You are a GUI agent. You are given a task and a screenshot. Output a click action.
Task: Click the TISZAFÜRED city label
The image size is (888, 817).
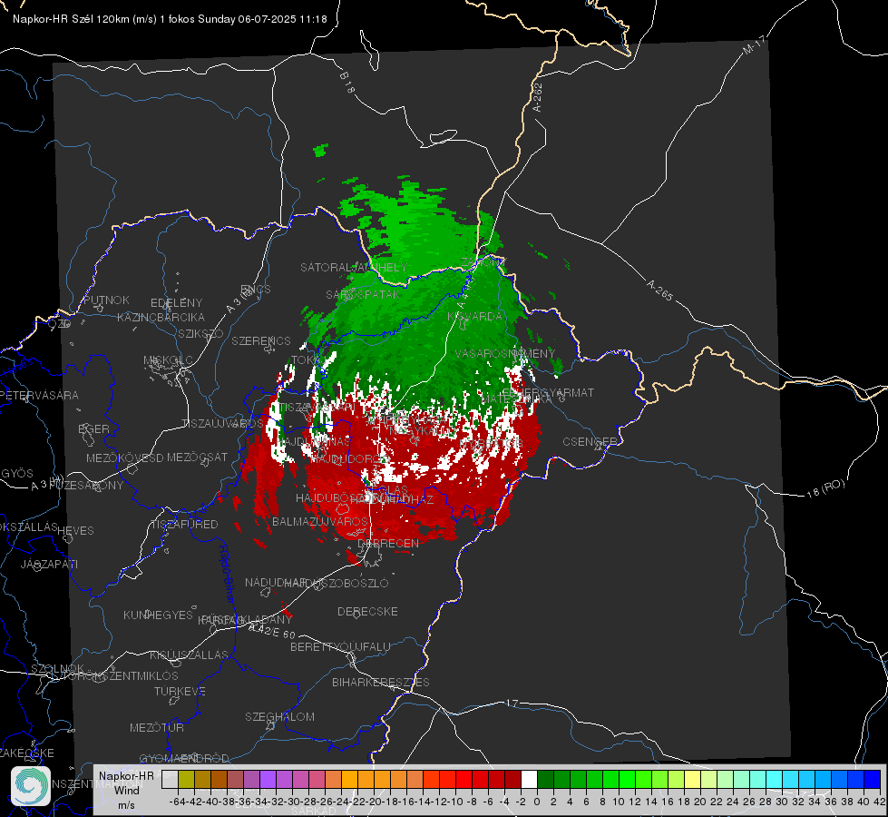point(184,525)
